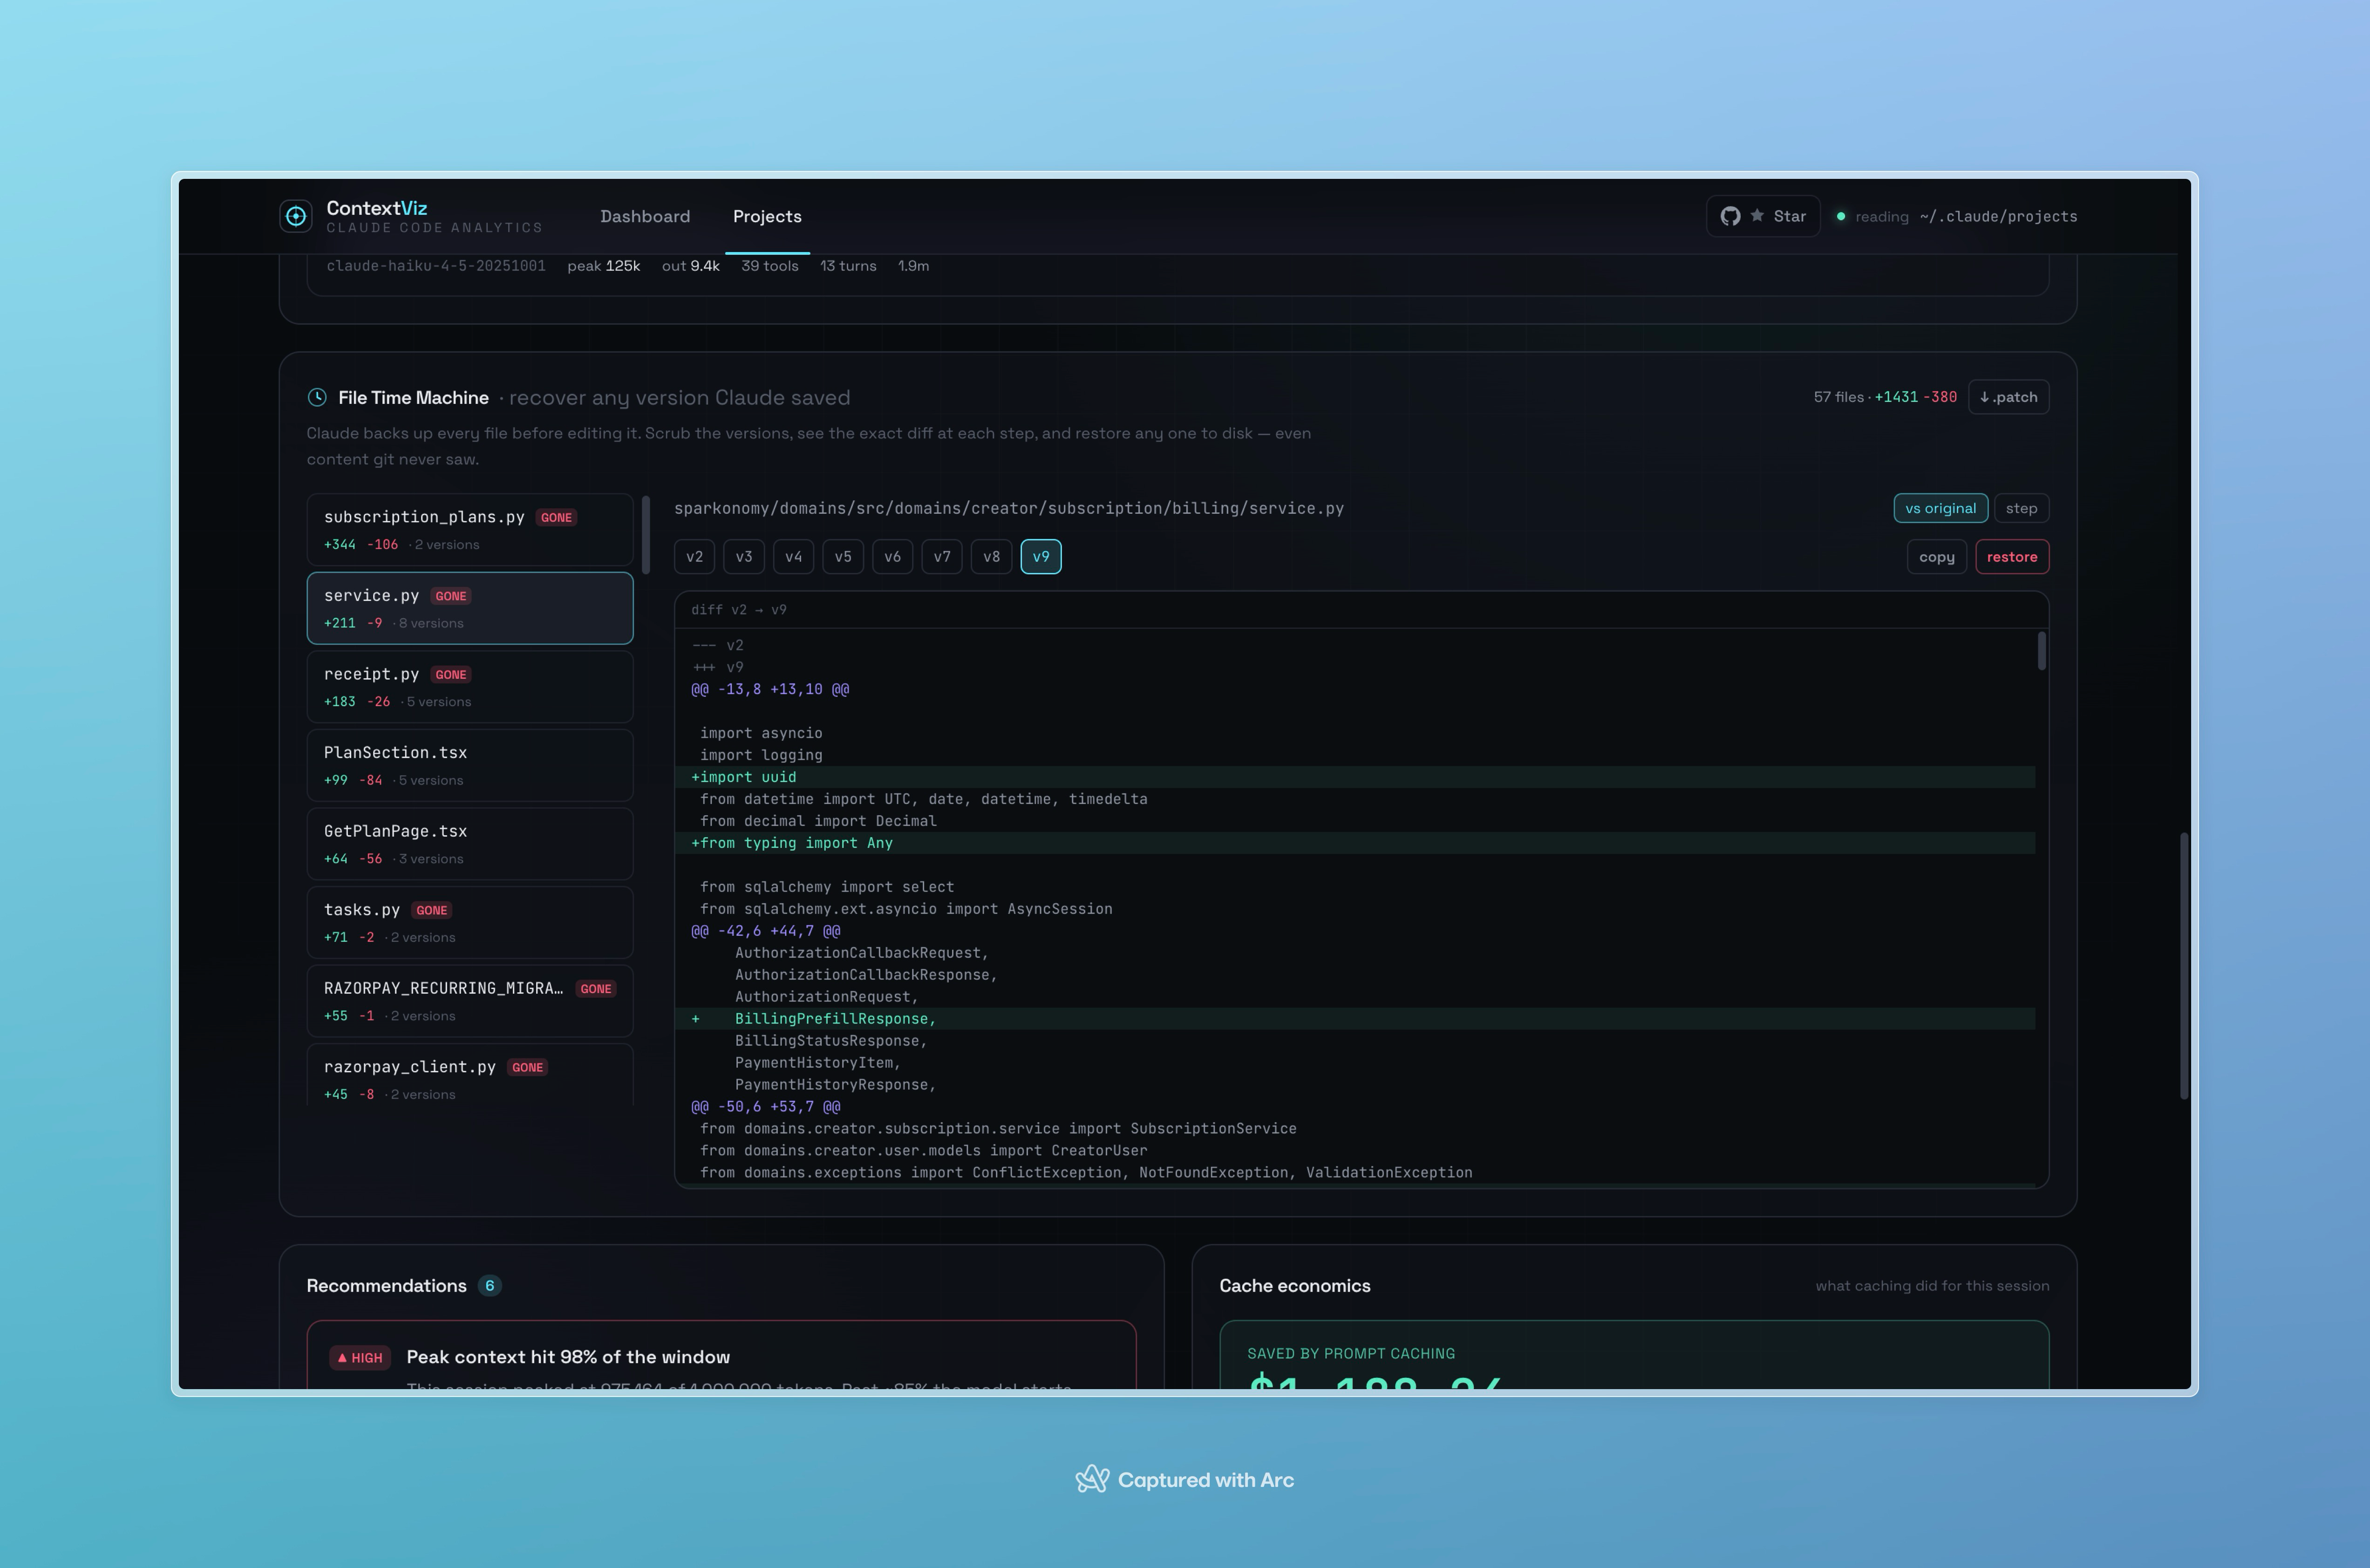
Task: Select version v5
Action: pyautogui.click(x=843, y=557)
